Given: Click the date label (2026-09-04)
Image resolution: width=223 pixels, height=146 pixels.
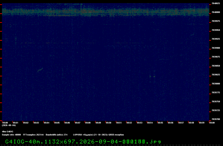Looking at the screenshot, I should coord(9,125).
